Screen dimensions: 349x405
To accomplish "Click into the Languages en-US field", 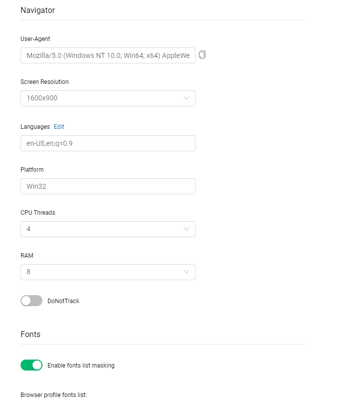I will click(108, 143).
